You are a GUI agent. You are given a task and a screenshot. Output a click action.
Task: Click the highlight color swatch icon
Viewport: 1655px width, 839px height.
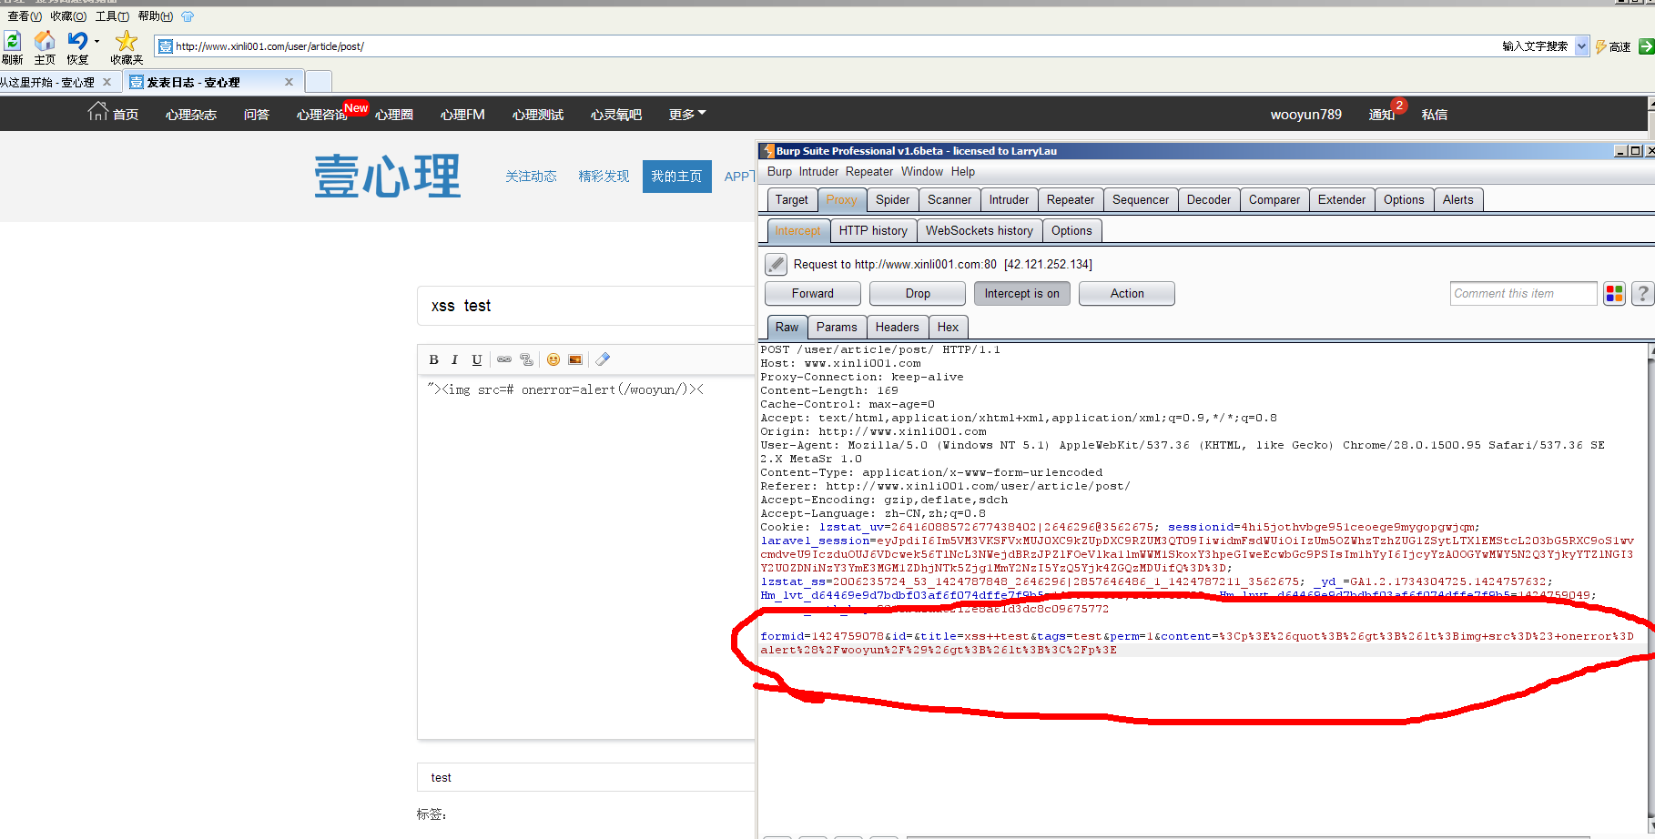tap(1614, 293)
